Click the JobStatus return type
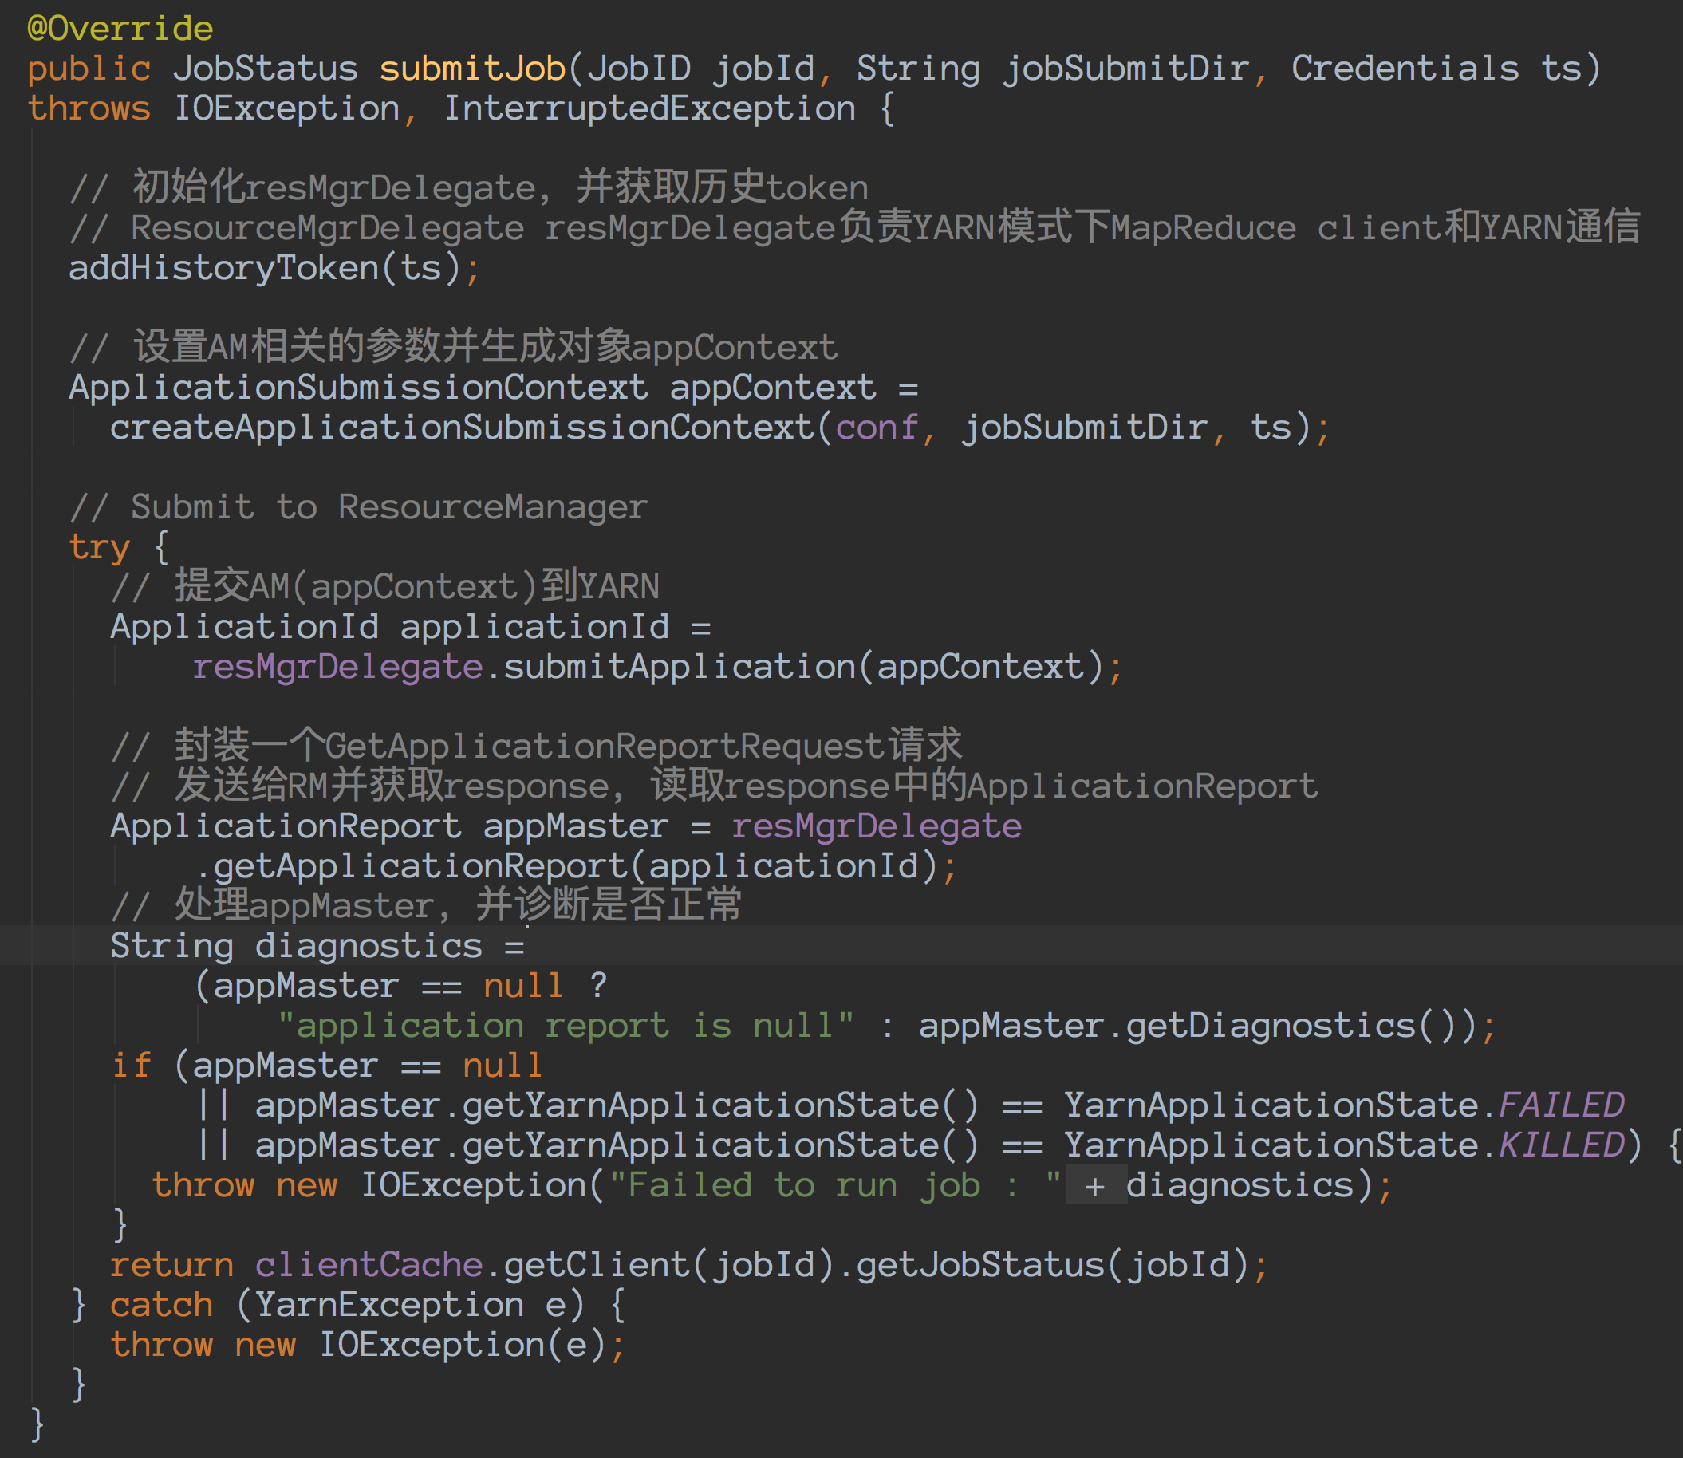This screenshot has height=1458, width=1683. [265, 69]
